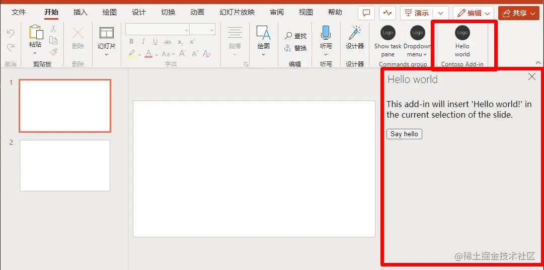Click the redo arrow icon

pos(11,47)
